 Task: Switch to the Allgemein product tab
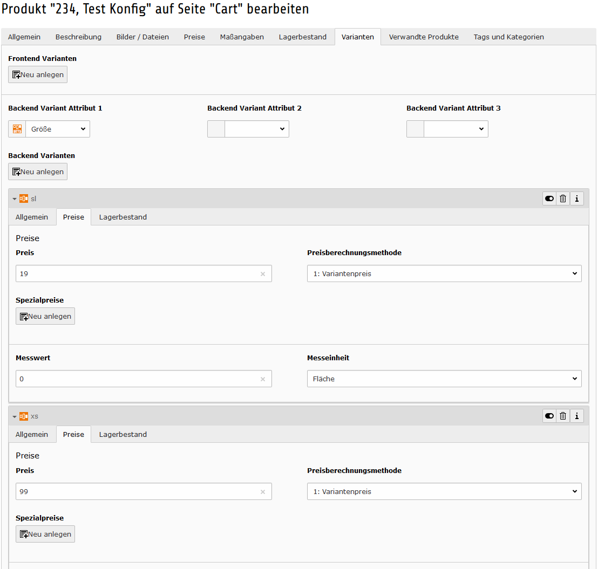coord(24,37)
